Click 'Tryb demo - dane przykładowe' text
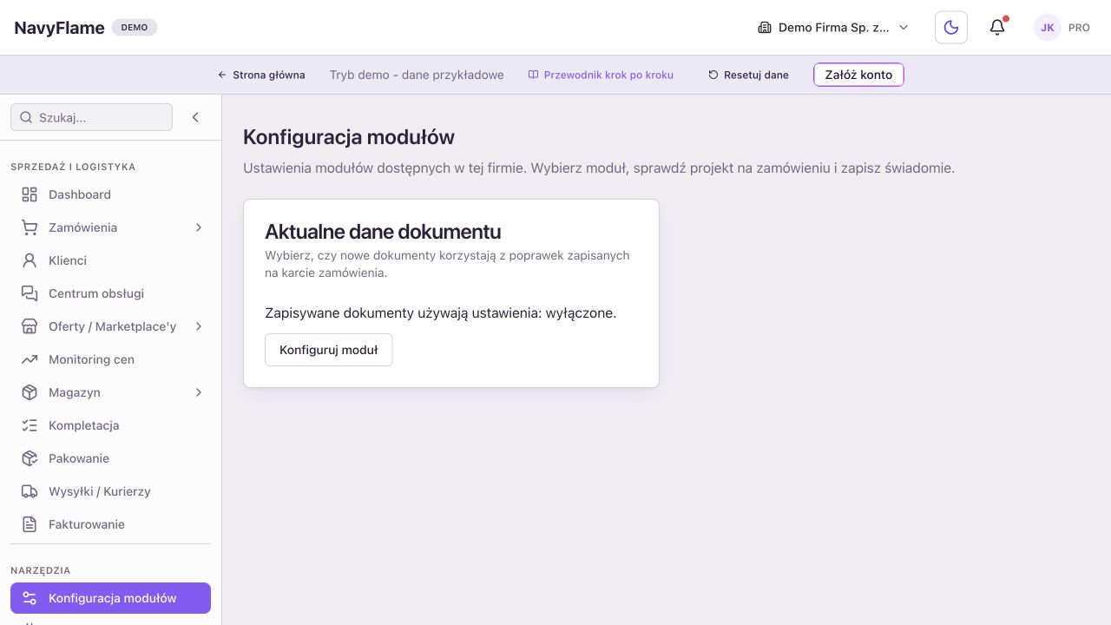This screenshot has height=625, width=1111. pyautogui.click(x=417, y=75)
